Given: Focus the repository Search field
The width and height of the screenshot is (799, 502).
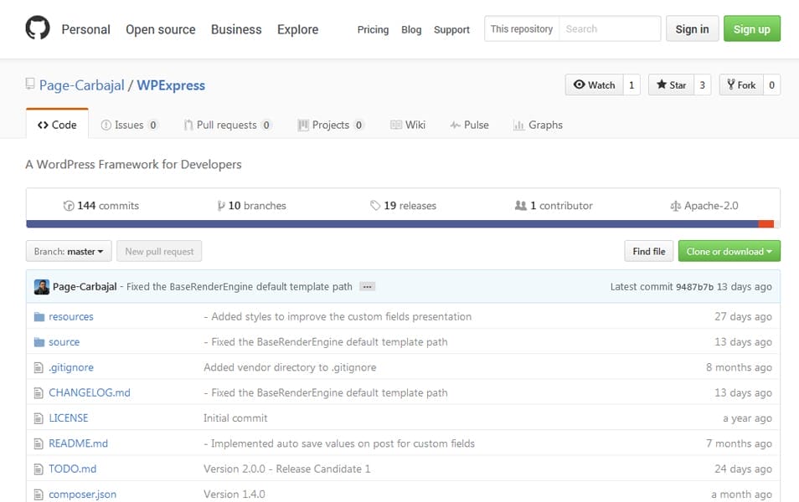Looking at the screenshot, I should pyautogui.click(x=610, y=28).
